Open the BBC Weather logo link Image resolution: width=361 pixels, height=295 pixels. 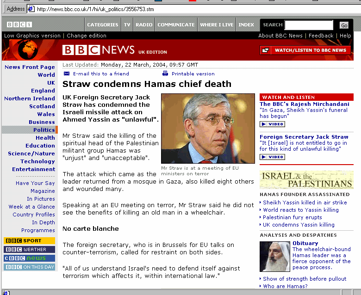point(29,249)
